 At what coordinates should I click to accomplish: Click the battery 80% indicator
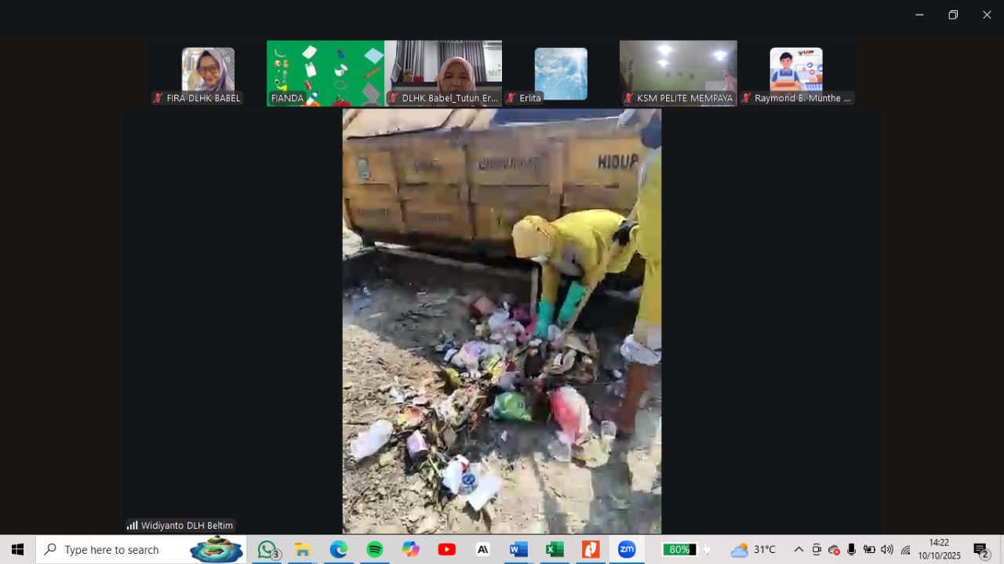(x=680, y=550)
